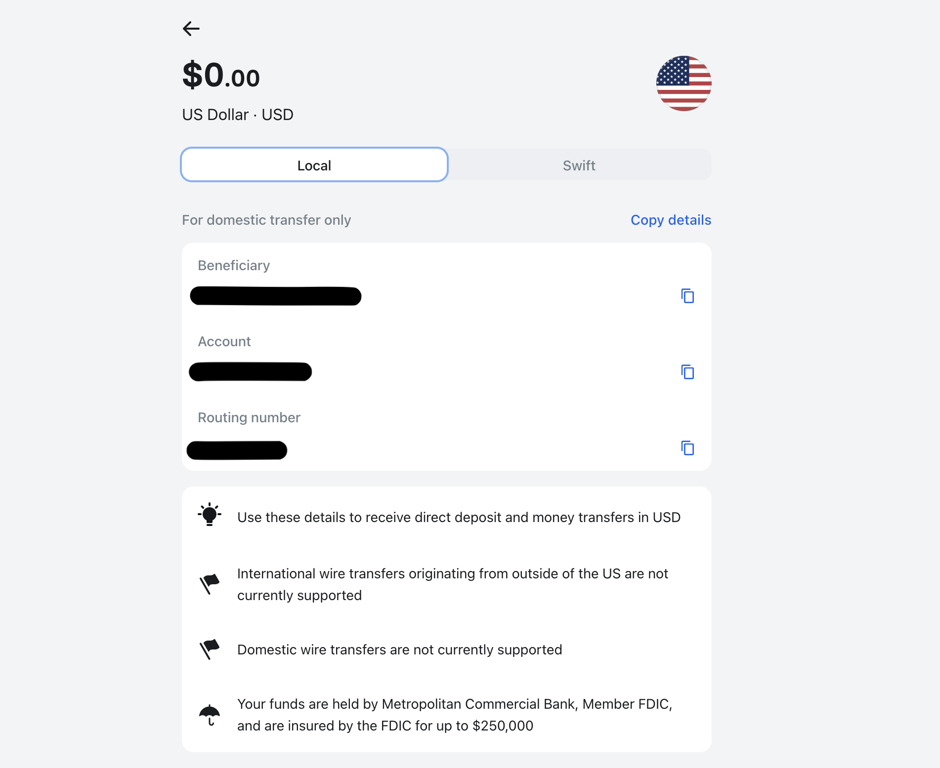
Task: Click the redacted Routing number value
Action: point(237,450)
